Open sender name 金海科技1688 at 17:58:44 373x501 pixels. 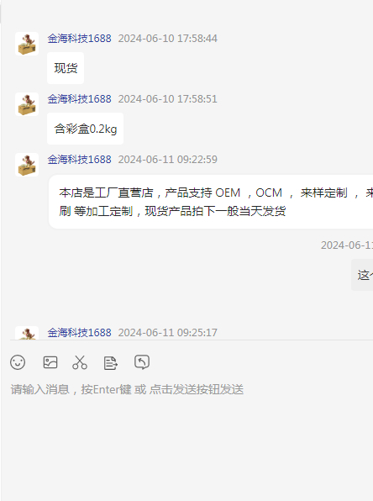pos(79,39)
